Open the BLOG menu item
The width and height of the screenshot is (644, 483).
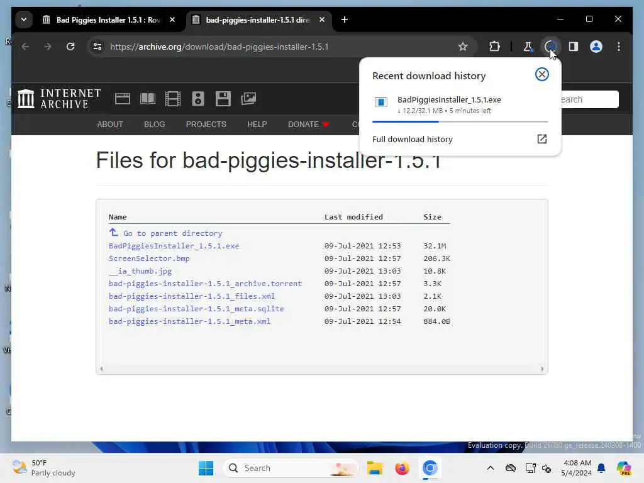click(x=155, y=125)
